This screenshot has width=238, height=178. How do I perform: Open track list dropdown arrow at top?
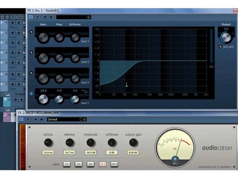click(2, 17)
